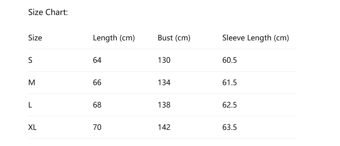Image resolution: width=340 pixels, height=146 pixels.
Task: Click the Sleeve Length (cm) header
Action: 255,38
